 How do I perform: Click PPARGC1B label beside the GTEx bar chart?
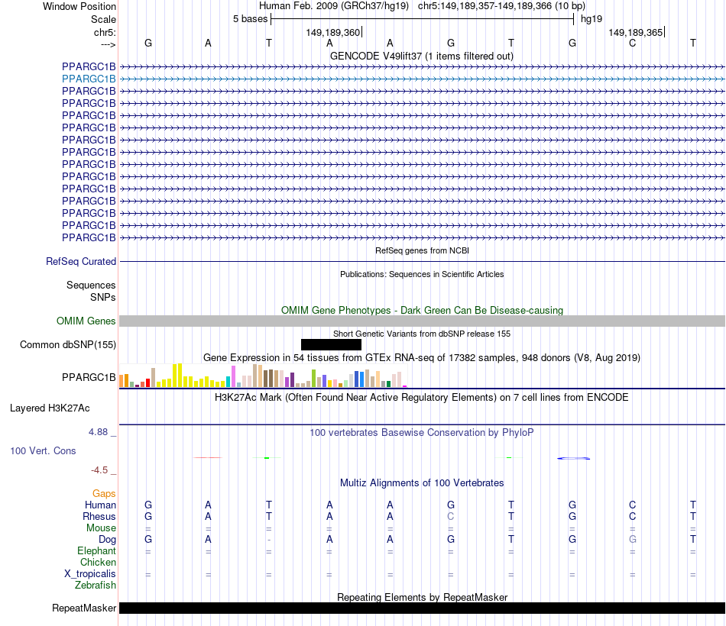(89, 378)
